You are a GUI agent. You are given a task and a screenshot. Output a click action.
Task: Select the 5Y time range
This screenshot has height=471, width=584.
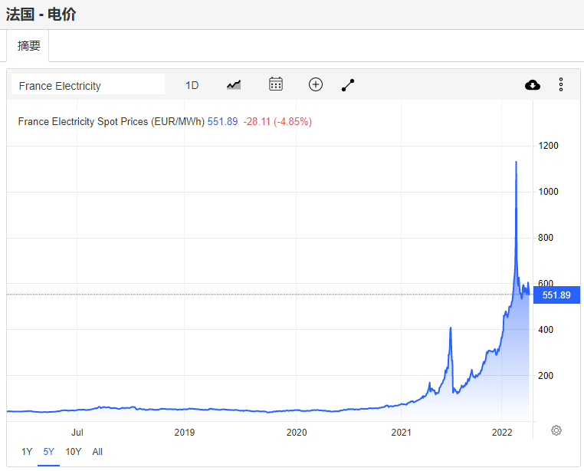pos(48,452)
